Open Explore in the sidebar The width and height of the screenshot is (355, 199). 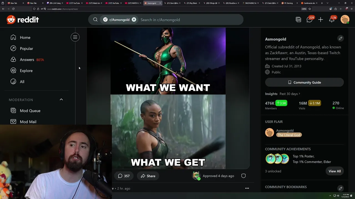26,70
